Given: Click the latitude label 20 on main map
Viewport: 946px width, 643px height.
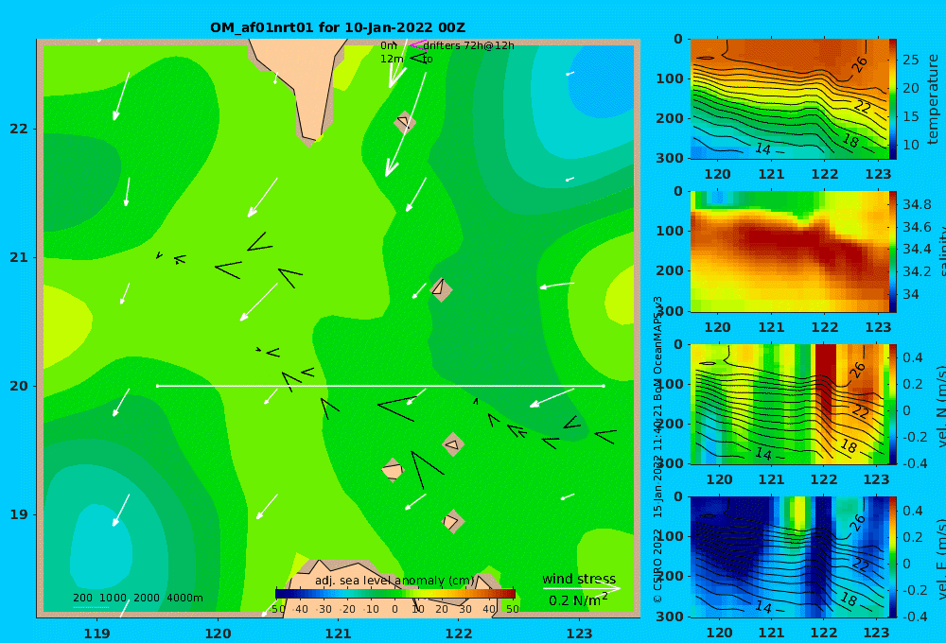Looking at the screenshot, I should click(19, 386).
